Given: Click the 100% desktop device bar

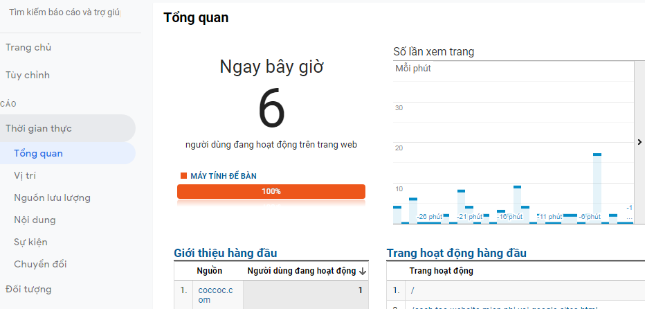Looking at the screenshot, I should (x=271, y=192).
